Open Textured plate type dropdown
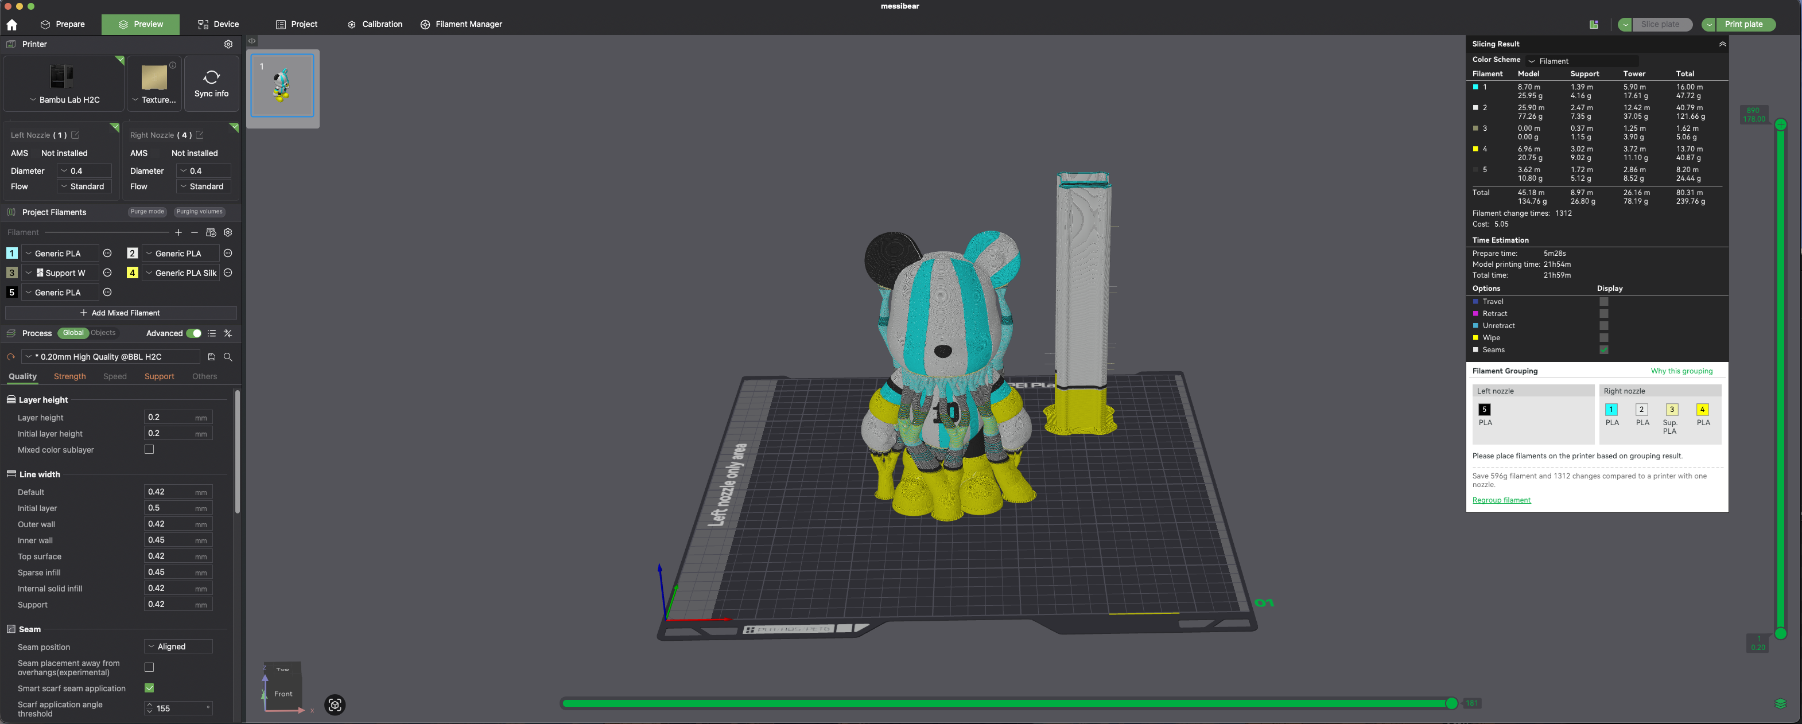 pos(154,100)
